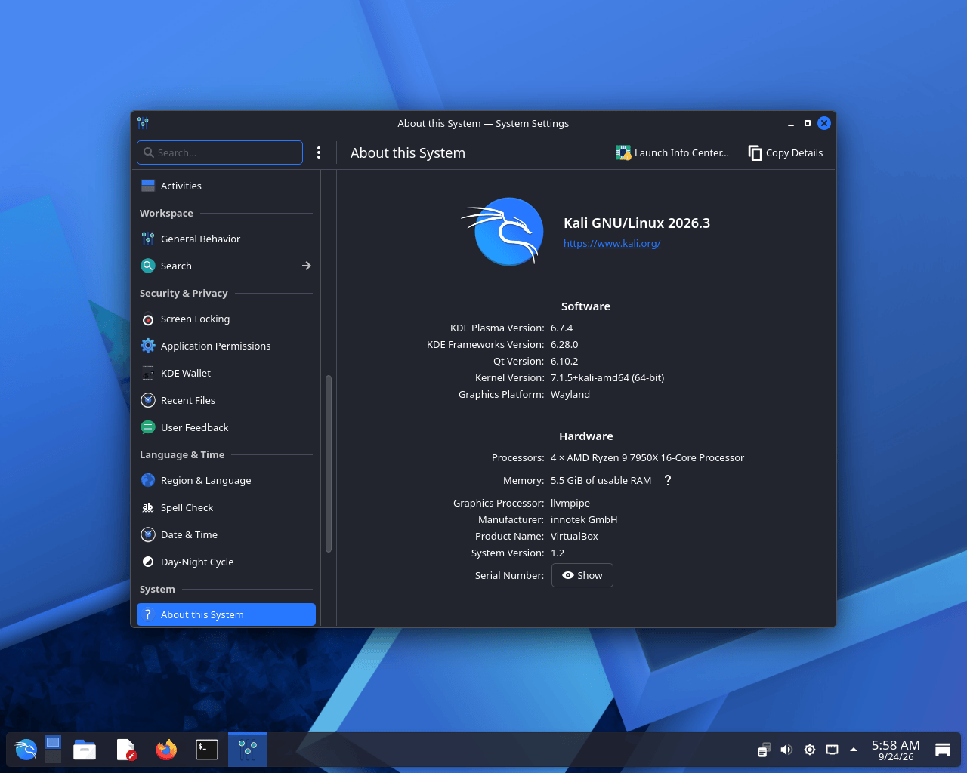The image size is (967, 773).
Task: Select the Search settings entry
Action: (226, 266)
